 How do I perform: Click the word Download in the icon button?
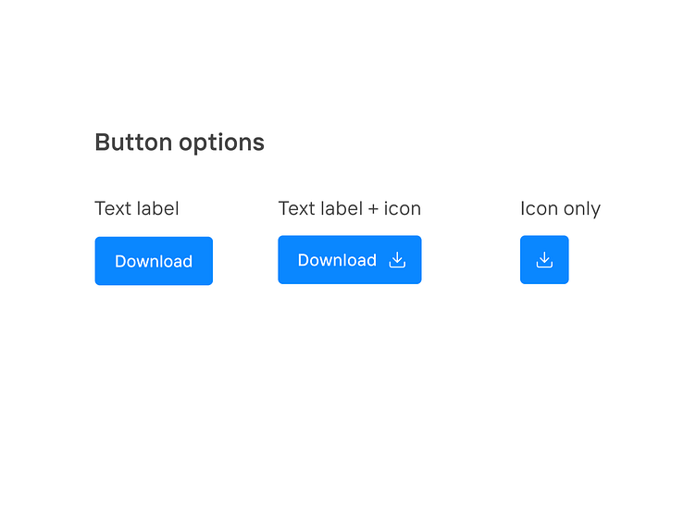[337, 260]
